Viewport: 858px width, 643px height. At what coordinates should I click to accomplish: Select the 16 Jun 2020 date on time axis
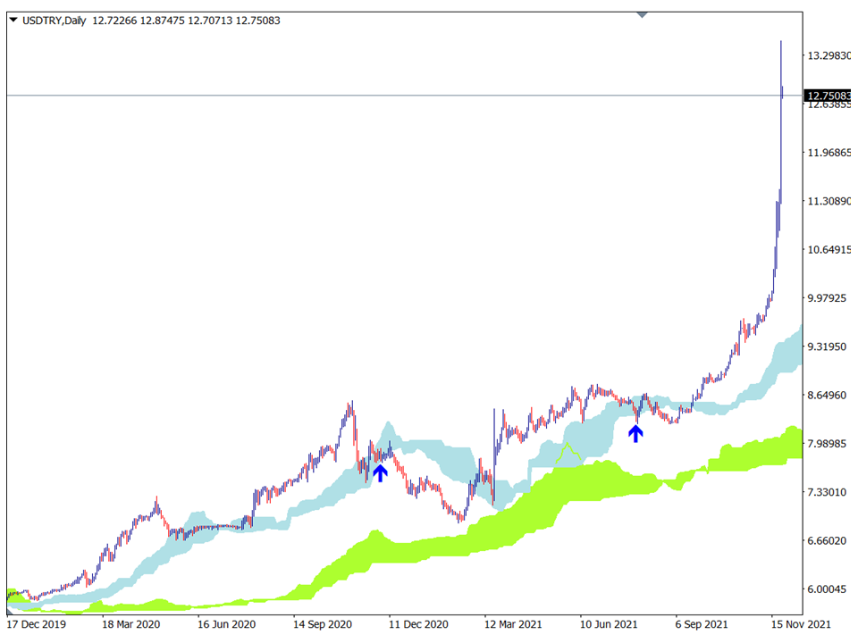[226, 625]
